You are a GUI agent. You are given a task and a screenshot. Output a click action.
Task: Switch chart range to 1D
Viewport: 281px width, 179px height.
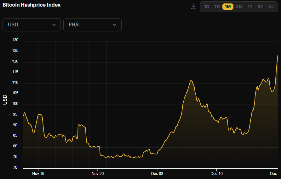point(206,7)
